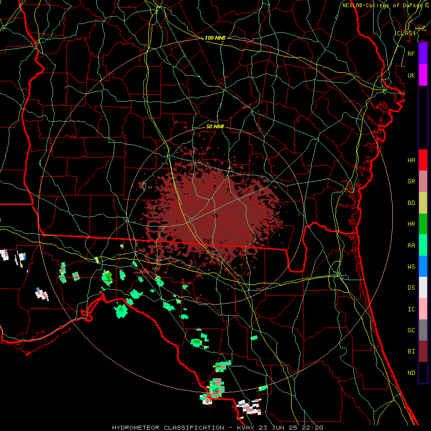Click the '[CLAS]' legend header
This screenshot has width=431, height=431.
[405, 33]
